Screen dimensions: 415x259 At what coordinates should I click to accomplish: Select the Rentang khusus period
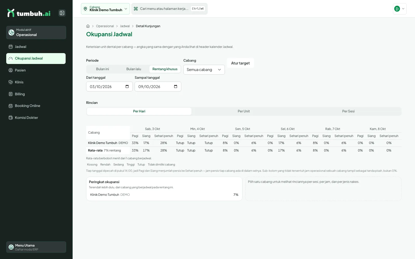[x=165, y=69]
